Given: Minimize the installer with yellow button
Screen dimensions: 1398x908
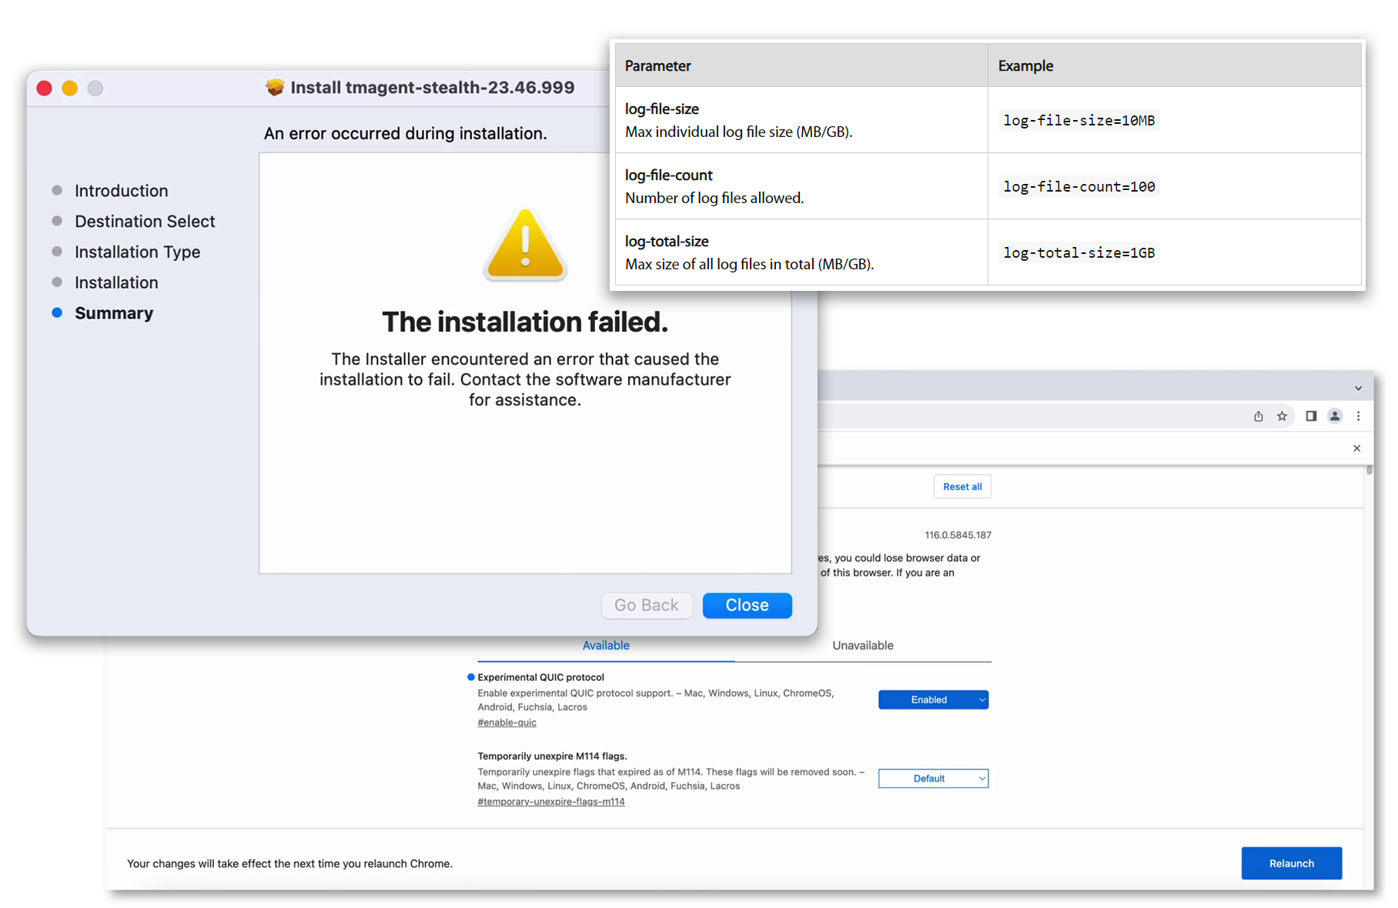Looking at the screenshot, I should tap(70, 88).
